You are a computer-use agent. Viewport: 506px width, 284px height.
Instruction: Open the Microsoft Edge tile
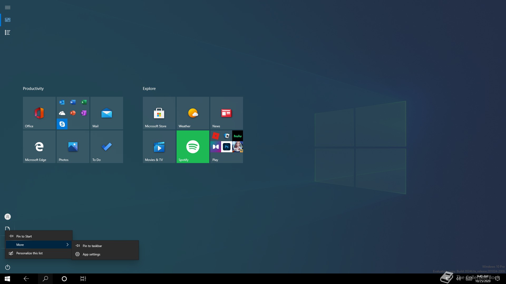tap(39, 147)
